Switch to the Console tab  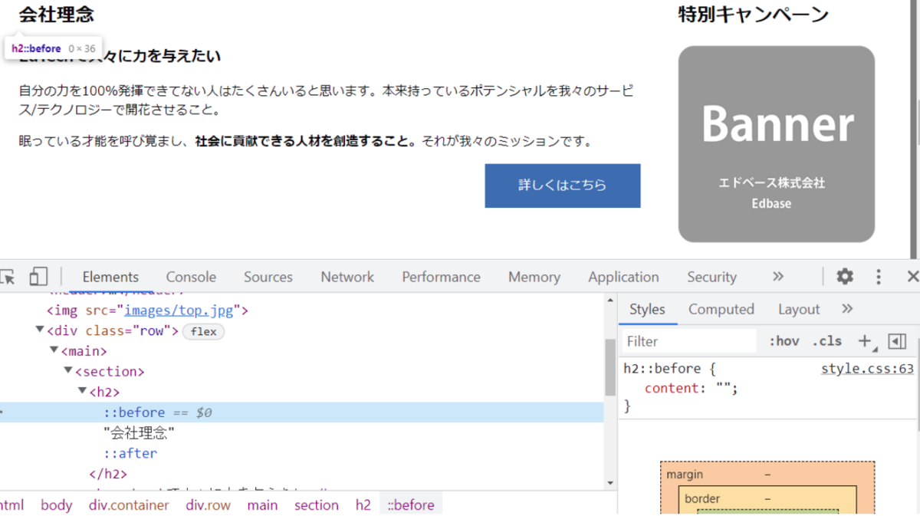(191, 277)
